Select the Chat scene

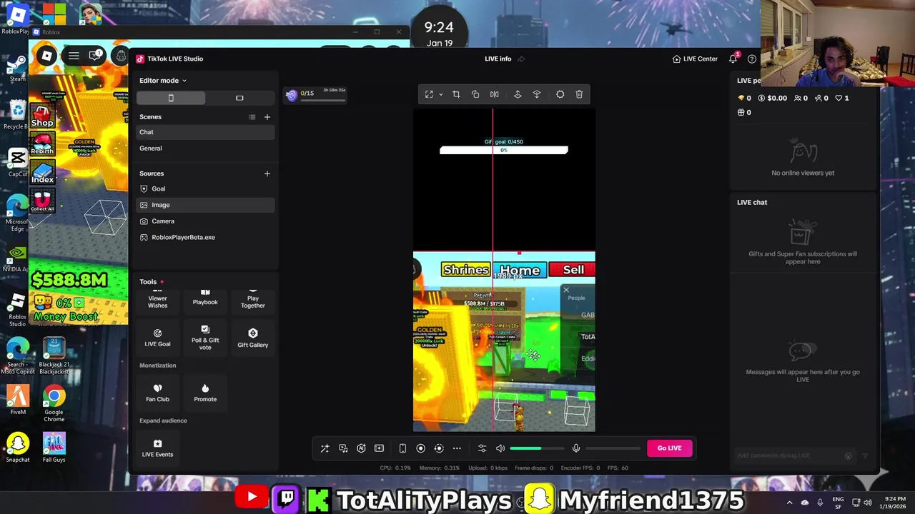click(205, 132)
